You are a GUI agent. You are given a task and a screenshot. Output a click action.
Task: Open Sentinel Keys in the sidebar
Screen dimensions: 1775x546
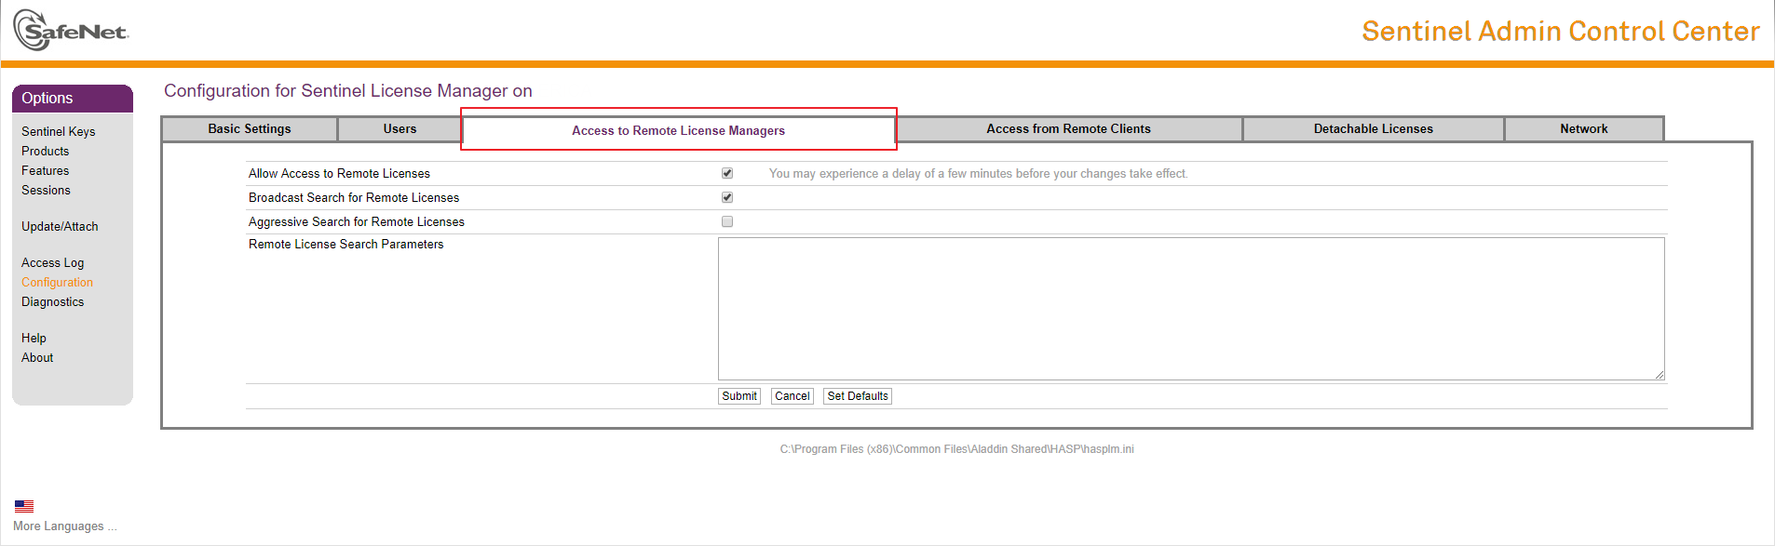[59, 132]
